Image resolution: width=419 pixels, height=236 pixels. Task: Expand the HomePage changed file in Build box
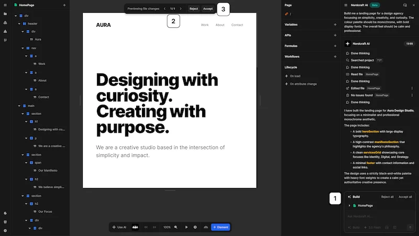pyautogui.click(x=349, y=206)
